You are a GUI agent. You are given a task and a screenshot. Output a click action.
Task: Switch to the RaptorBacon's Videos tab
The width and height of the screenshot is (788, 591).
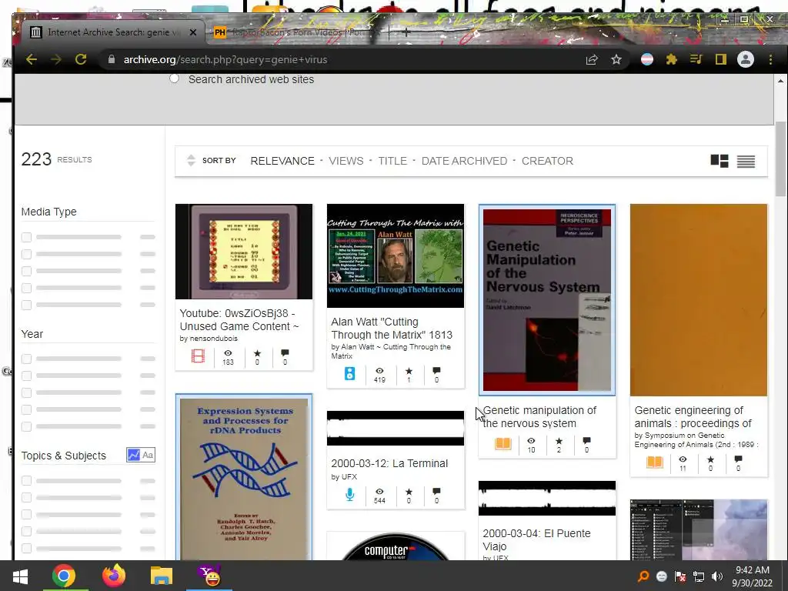[x=296, y=32]
